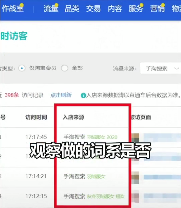Select the 内容 tab
This screenshot has width=181, height=208.
click(x=115, y=9)
